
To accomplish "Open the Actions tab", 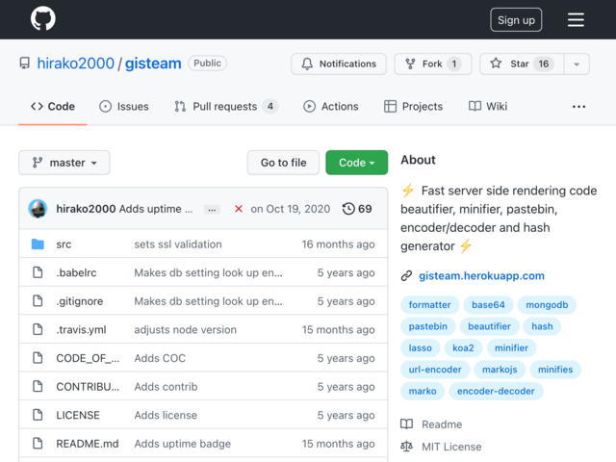I will coord(330,107).
